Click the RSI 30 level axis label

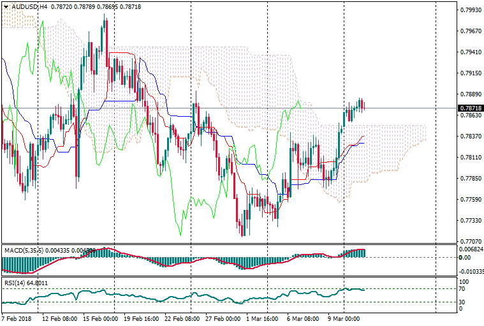pyautogui.click(x=464, y=302)
